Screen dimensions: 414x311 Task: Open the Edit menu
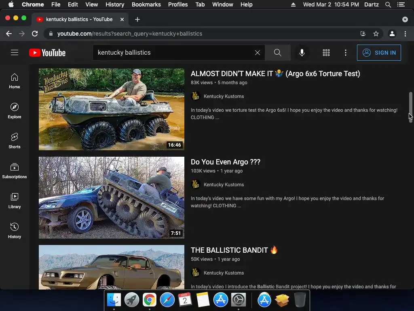73,4
